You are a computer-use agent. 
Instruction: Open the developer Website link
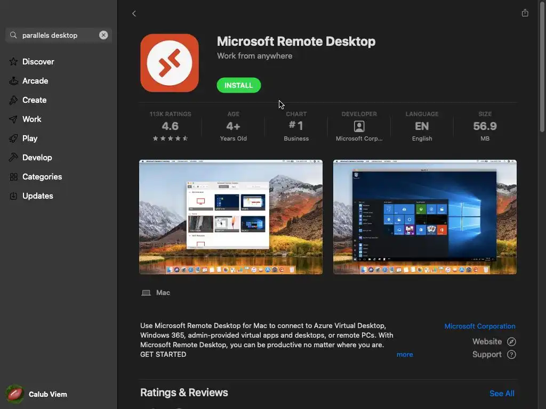[x=487, y=341]
